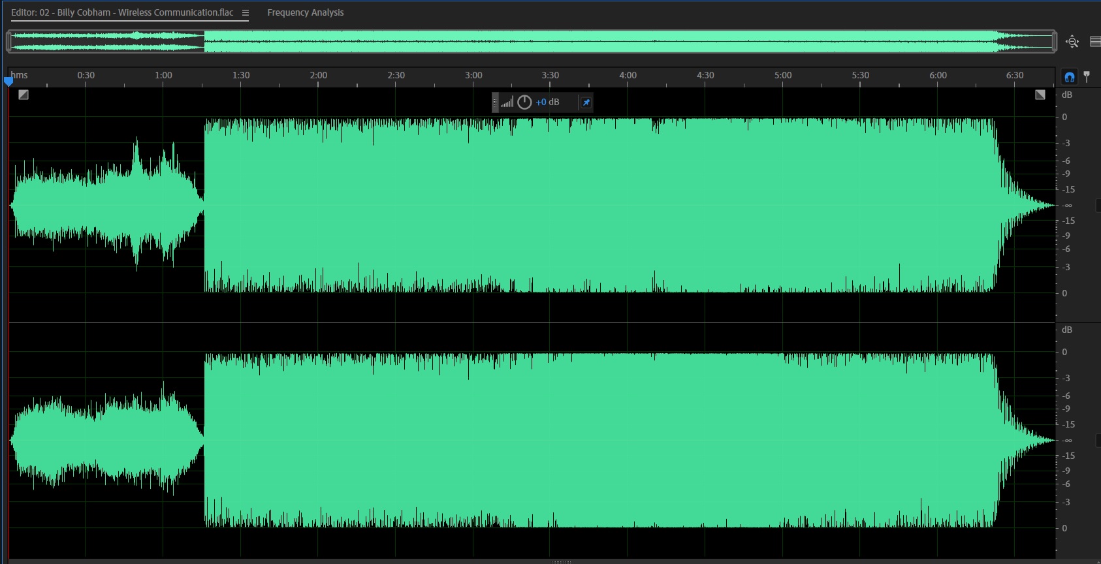This screenshot has height=564, width=1101.
Task: Click the right edge handle of navigator
Action: tap(1055, 41)
